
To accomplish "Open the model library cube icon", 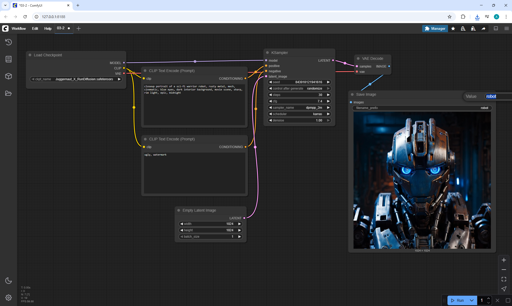I will pos(9,76).
